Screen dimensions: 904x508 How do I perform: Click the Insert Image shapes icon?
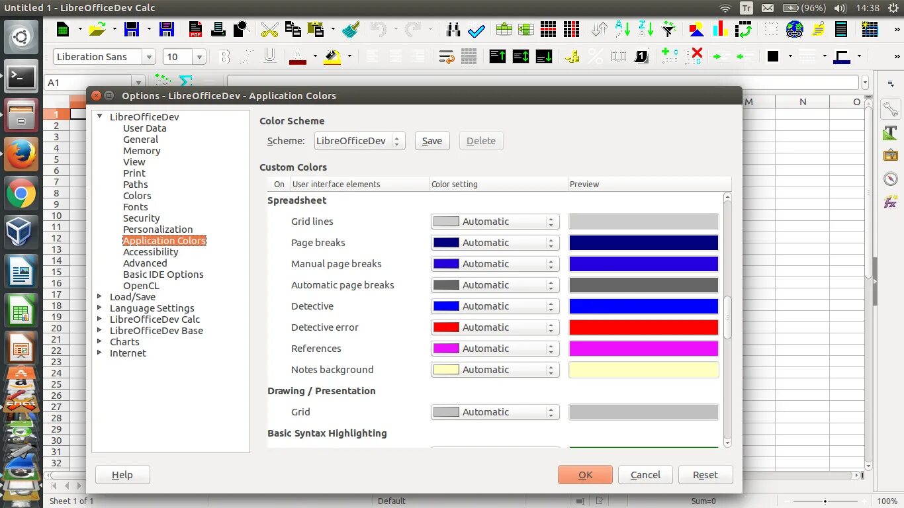click(697, 29)
